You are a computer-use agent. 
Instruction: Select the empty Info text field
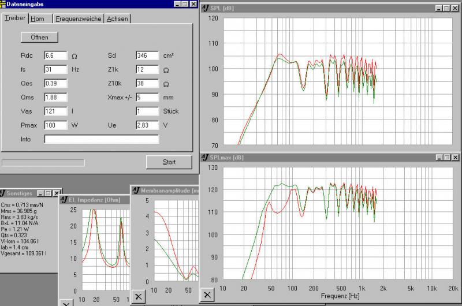(101, 139)
